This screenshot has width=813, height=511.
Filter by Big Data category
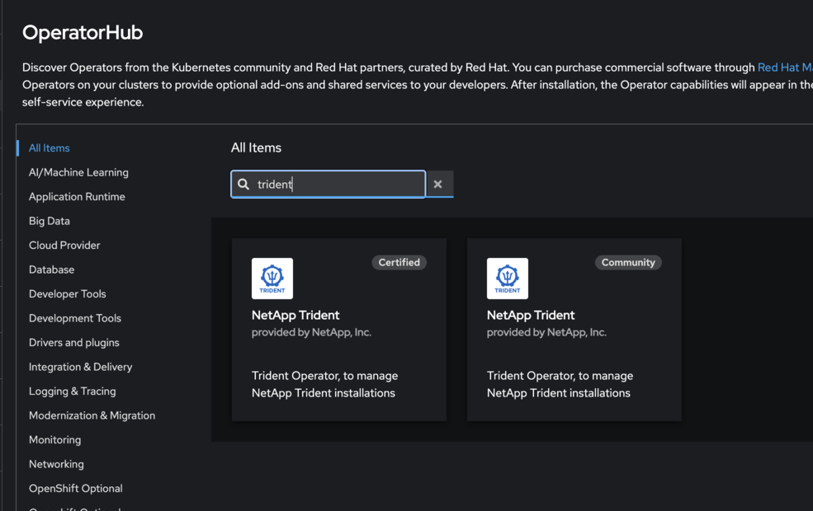[50, 221]
